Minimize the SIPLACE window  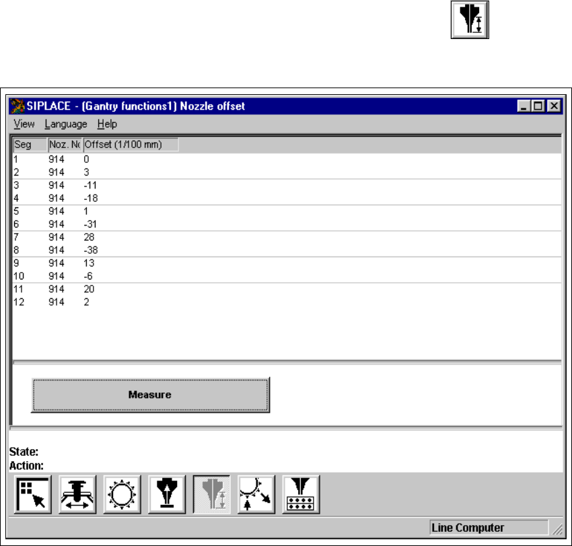[524, 106]
